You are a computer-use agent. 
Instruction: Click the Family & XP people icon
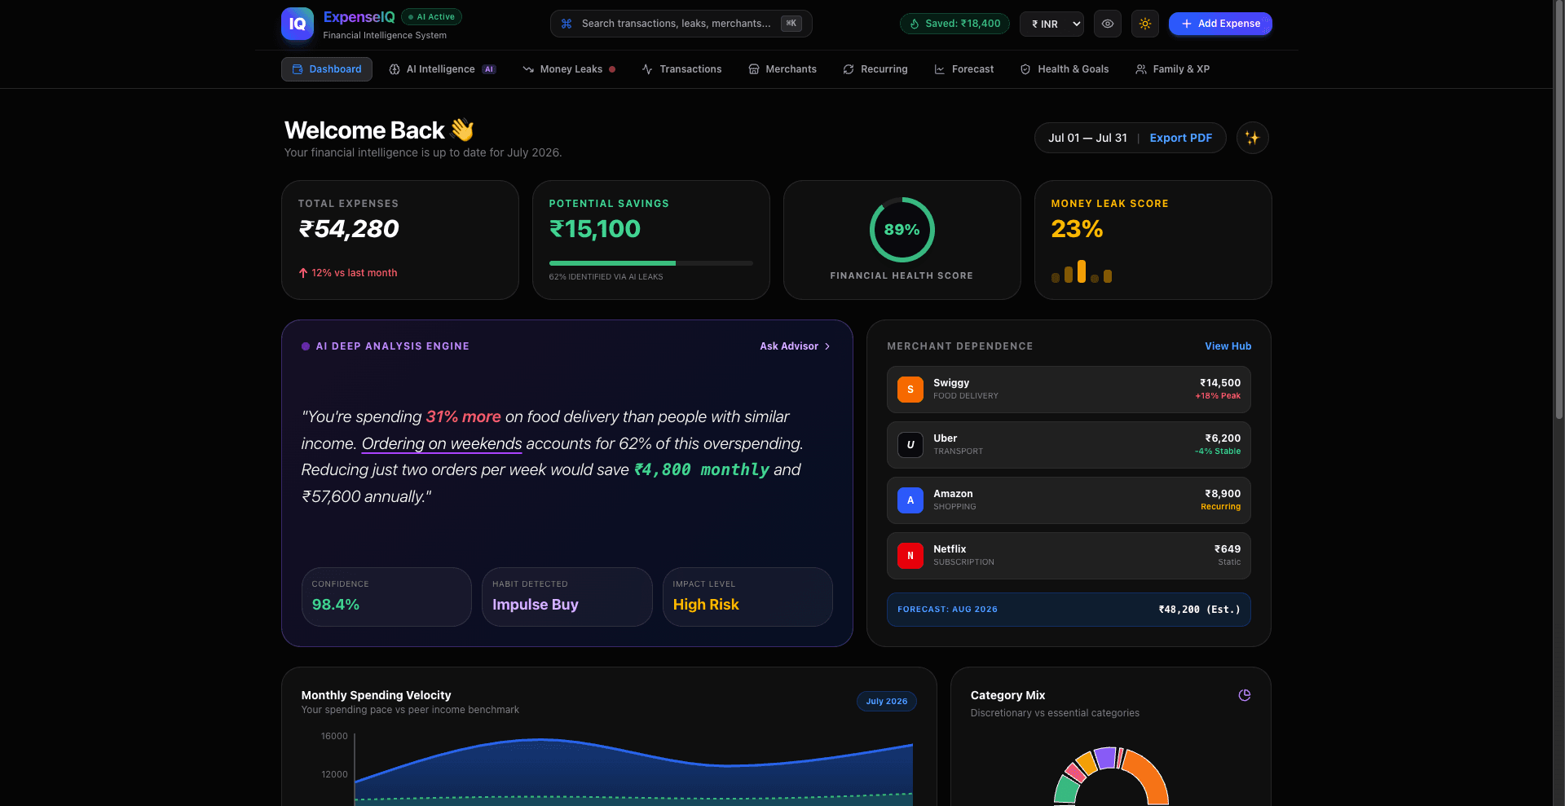(1141, 69)
